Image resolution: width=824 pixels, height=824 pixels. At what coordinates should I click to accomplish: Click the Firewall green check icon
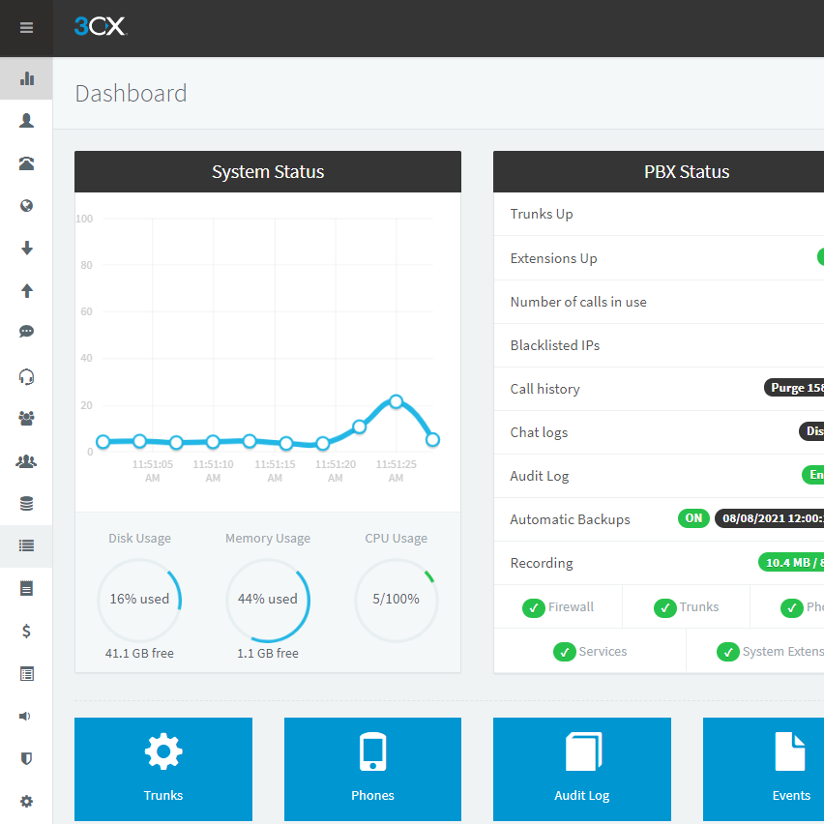tap(534, 608)
